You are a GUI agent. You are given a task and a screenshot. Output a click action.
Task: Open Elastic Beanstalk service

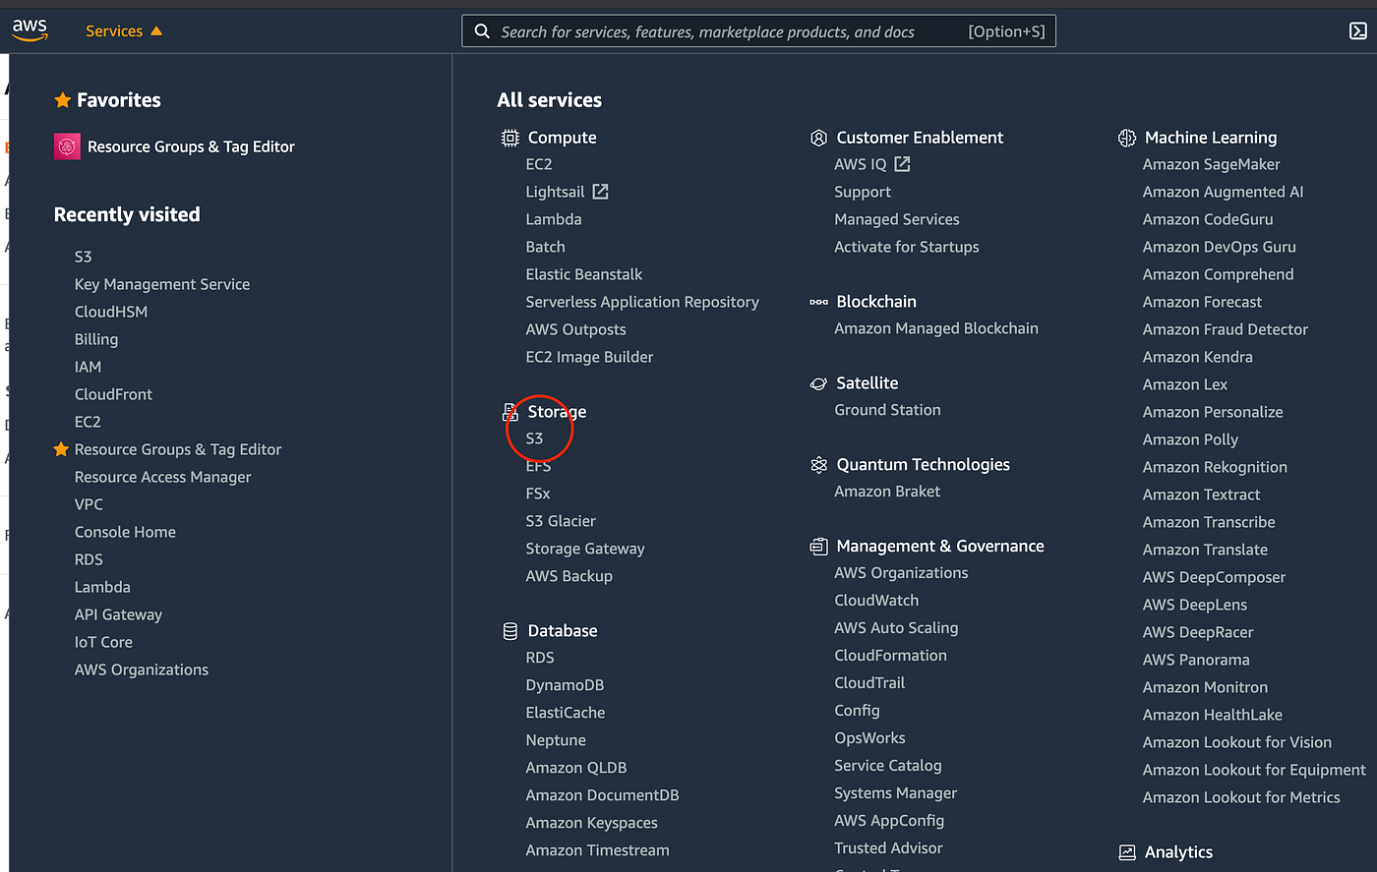584,274
